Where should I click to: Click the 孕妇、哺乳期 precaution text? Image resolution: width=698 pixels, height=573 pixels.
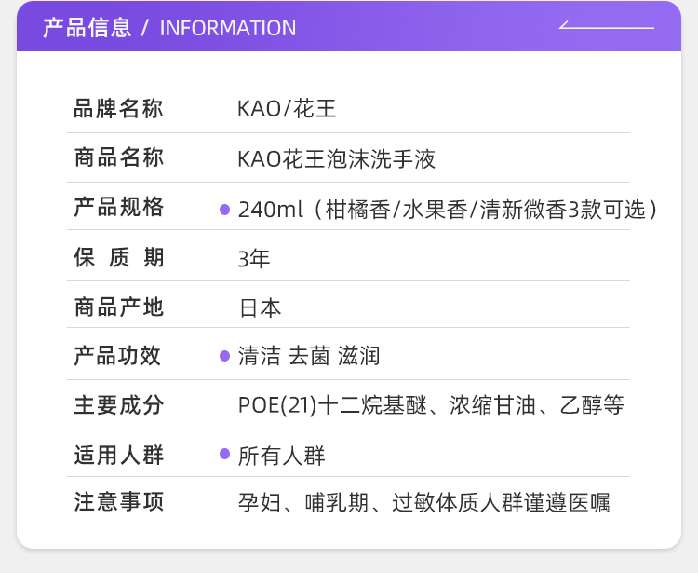(423, 503)
